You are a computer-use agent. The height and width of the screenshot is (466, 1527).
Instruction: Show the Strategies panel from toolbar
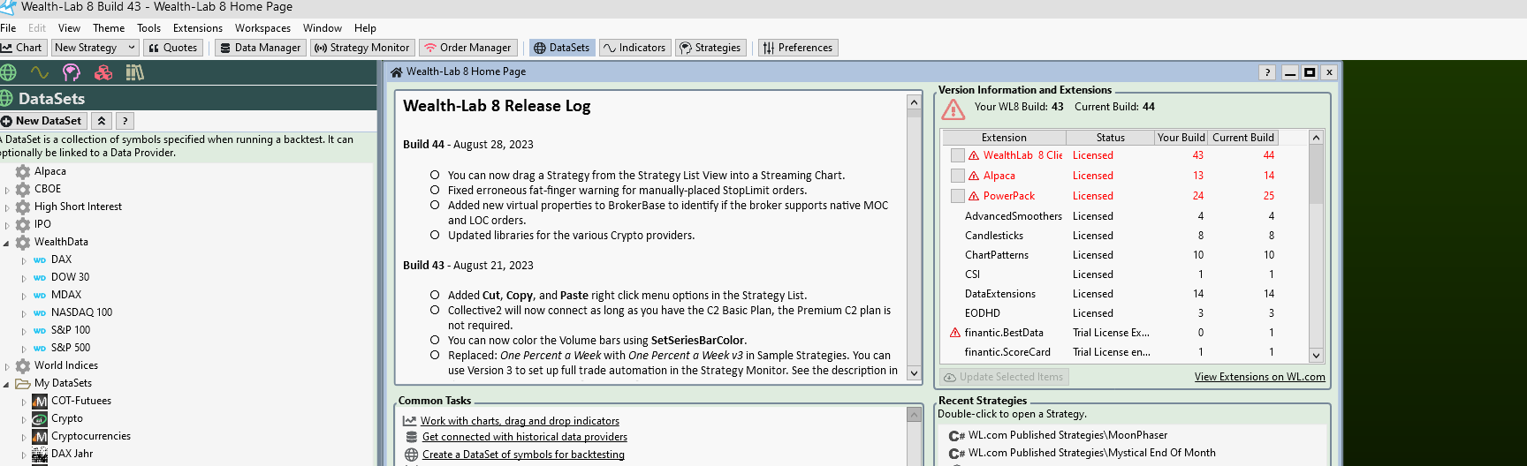[x=710, y=48]
